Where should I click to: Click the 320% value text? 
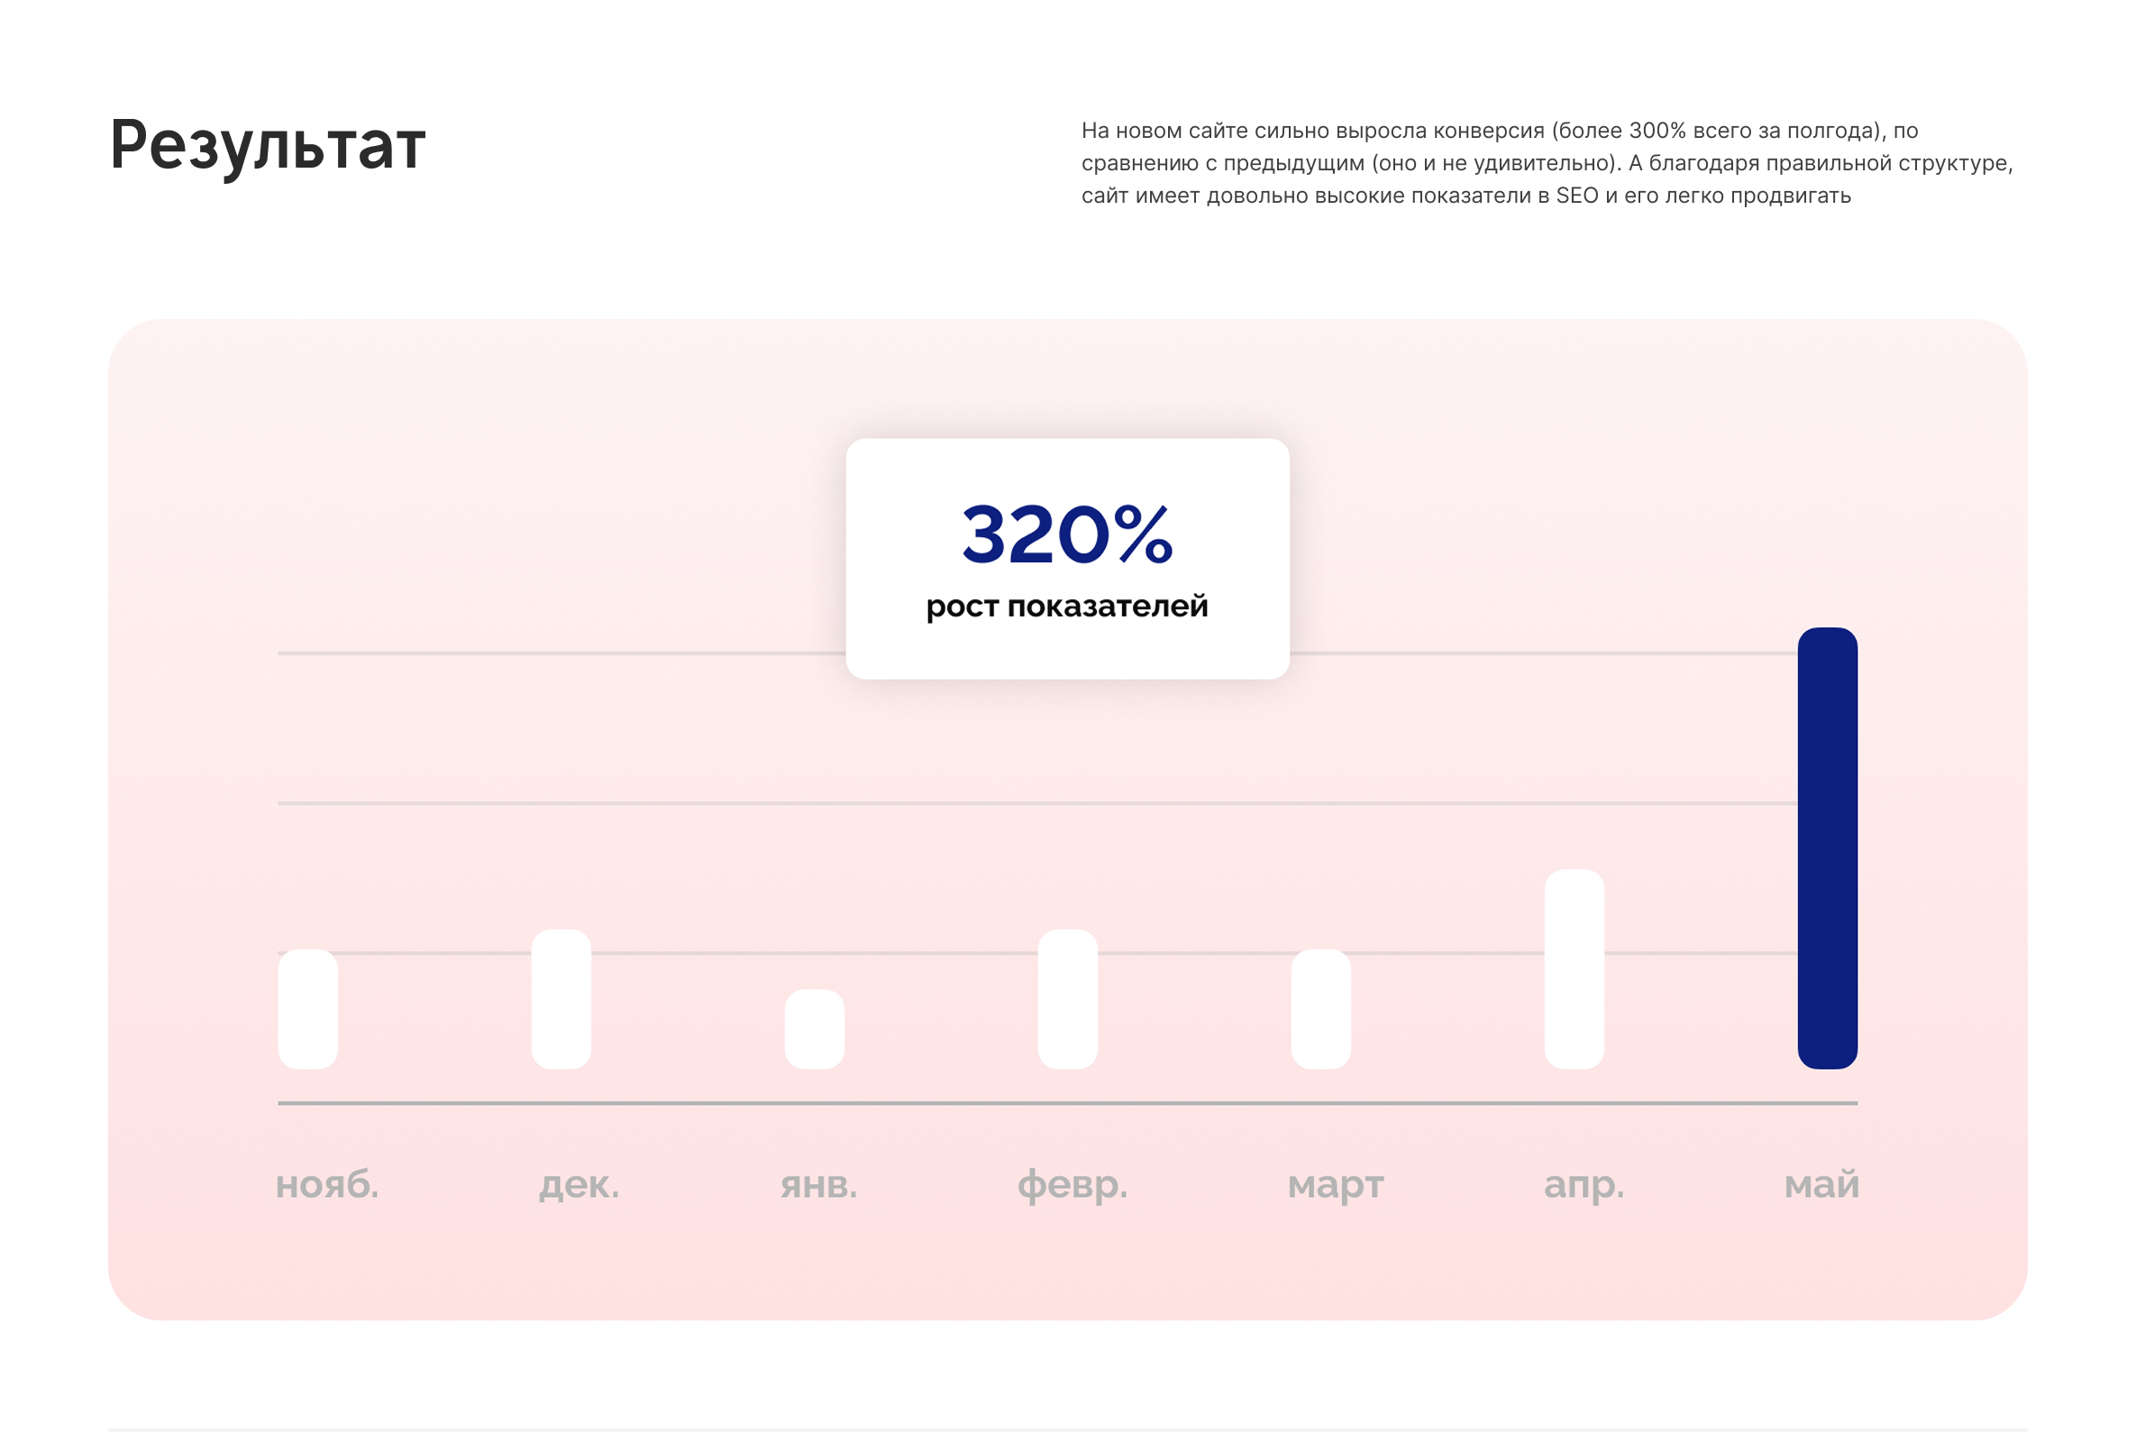(x=1066, y=534)
